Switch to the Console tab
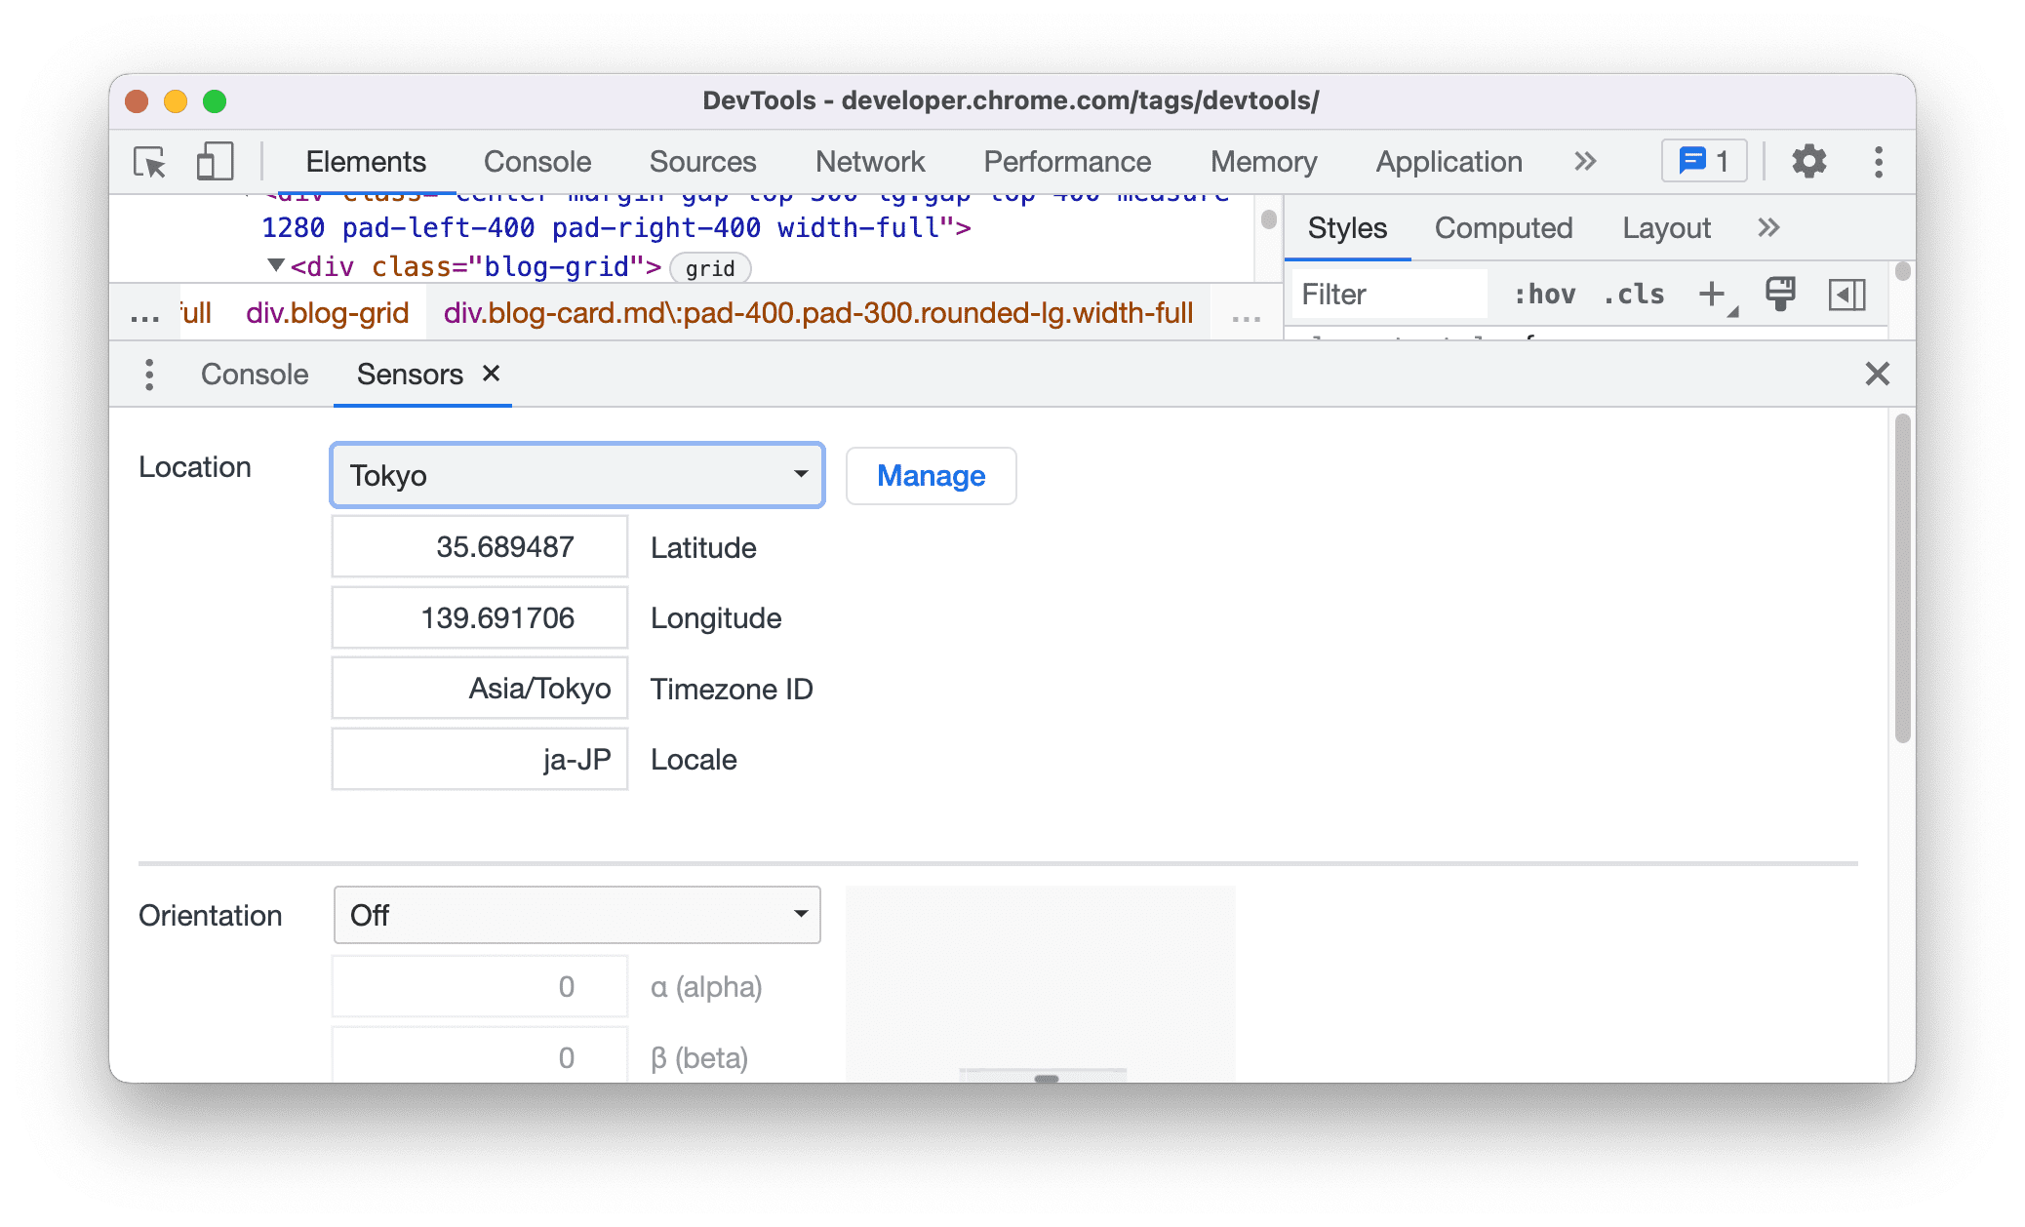The width and height of the screenshot is (2025, 1227). point(256,374)
